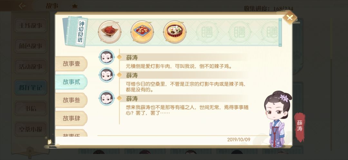Image resolution: width=348 pixels, height=160 pixels.
Task: Select 餐厅笔记 in the sidebar
Action: coord(31,87)
